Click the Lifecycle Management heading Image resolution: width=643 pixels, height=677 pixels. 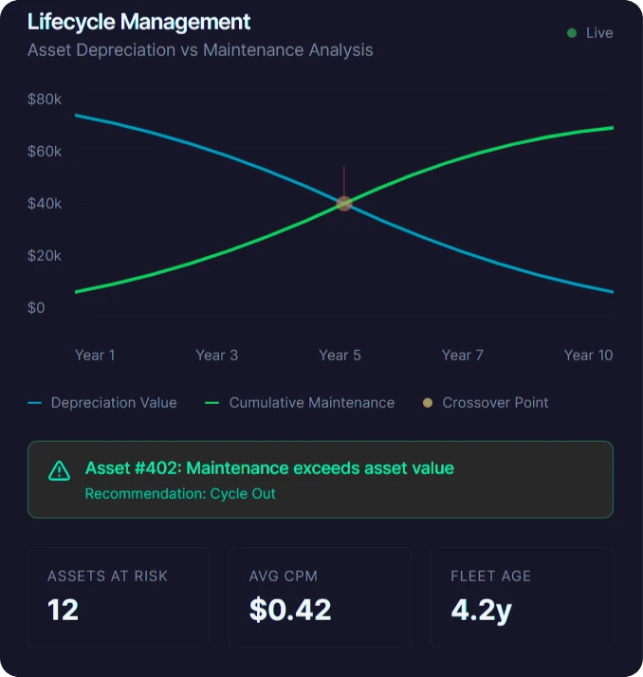pyautogui.click(x=139, y=22)
